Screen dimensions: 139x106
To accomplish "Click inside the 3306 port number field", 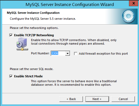I will point(58,53).
